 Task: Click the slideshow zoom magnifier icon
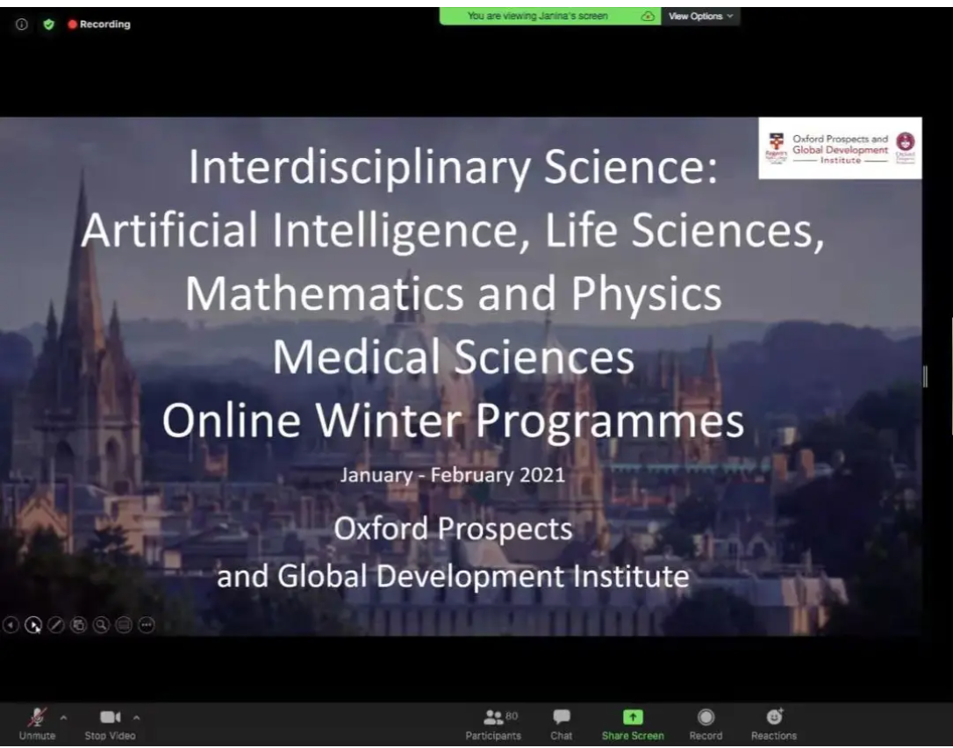coord(101,624)
